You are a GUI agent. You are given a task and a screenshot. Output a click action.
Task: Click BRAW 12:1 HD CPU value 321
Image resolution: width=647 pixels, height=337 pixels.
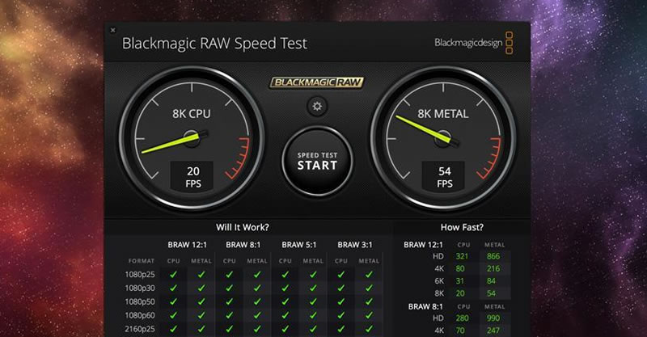click(x=462, y=256)
